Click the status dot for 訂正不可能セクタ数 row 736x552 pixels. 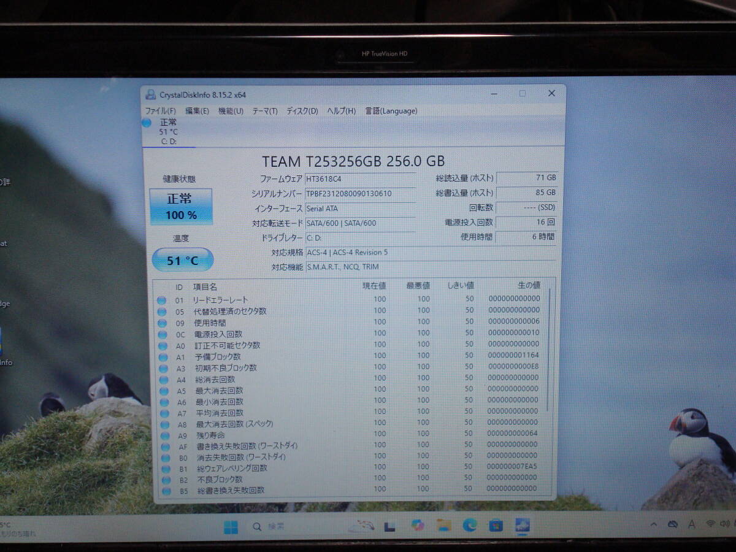click(x=163, y=345)
